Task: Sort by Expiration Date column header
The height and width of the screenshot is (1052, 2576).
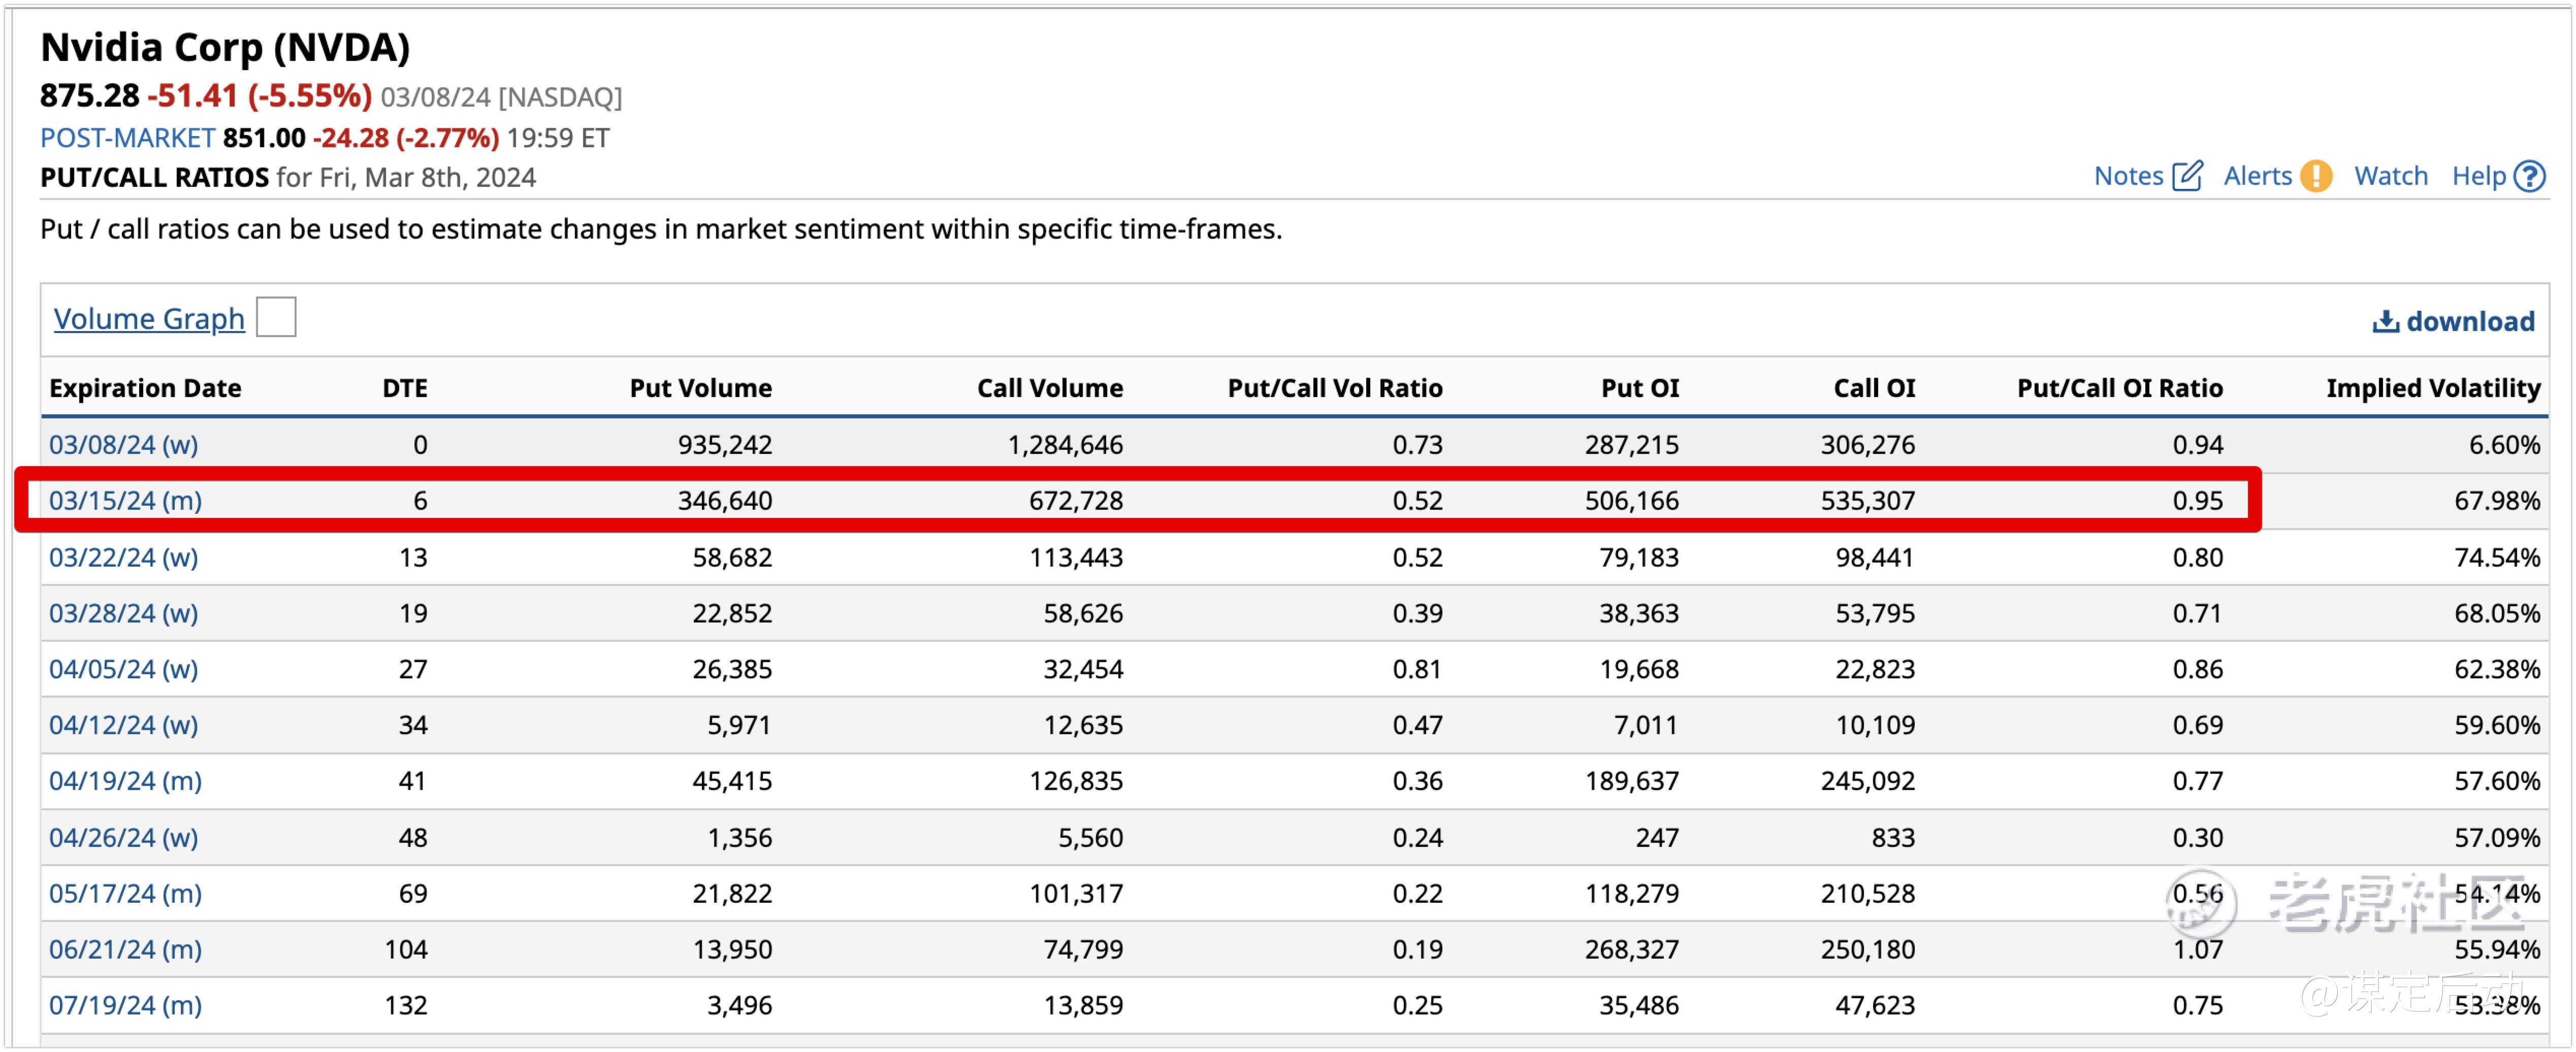Action: click(145, 388)
